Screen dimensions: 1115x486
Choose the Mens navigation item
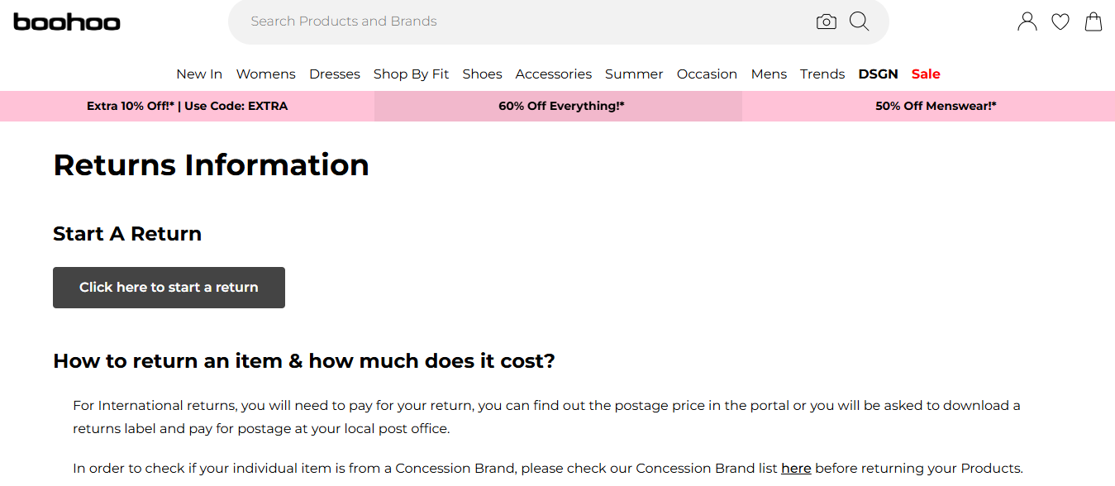[x=769, y=74]
